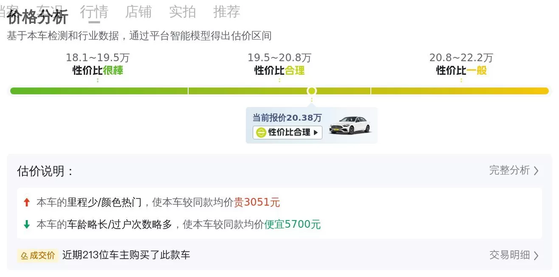Click the black triangle on 性价比合理 button

(x=316, y=133)
